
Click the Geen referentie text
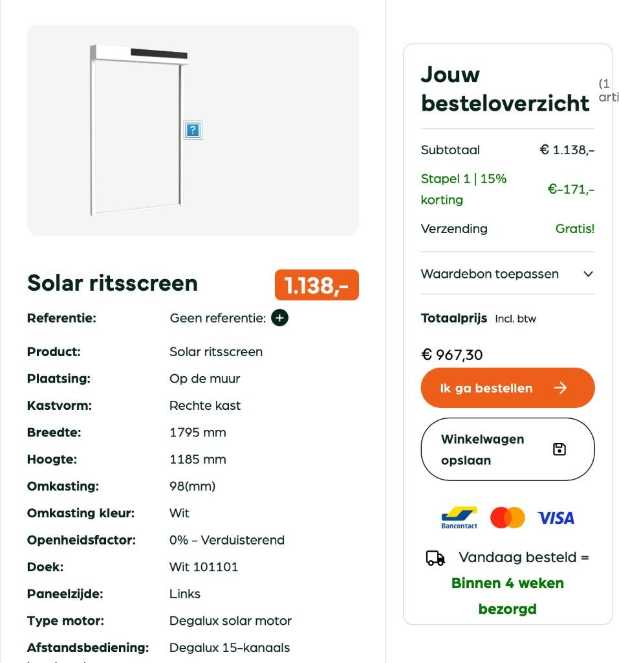pyautogui.click(x=217, y=318)
